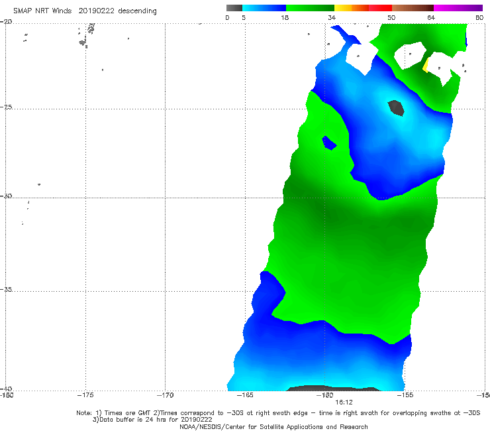Click the latitude label '-25'
Viewport: 490px width, 431px height.
tap(6, 107)
